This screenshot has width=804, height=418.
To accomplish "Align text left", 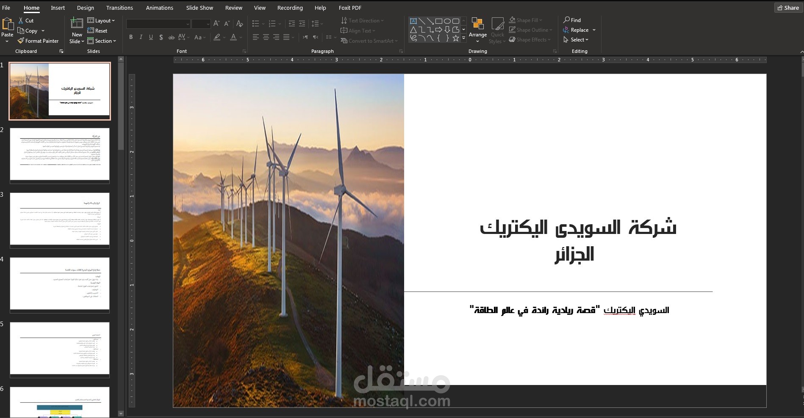I will pyautogui.click(x=255, y=37).
